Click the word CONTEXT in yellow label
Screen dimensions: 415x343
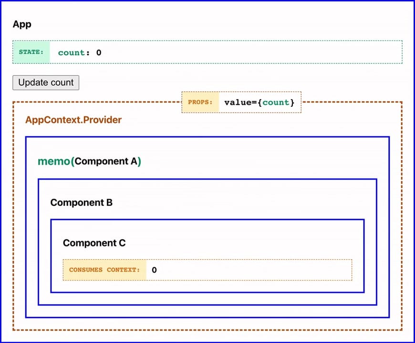(x=123, y=270)
